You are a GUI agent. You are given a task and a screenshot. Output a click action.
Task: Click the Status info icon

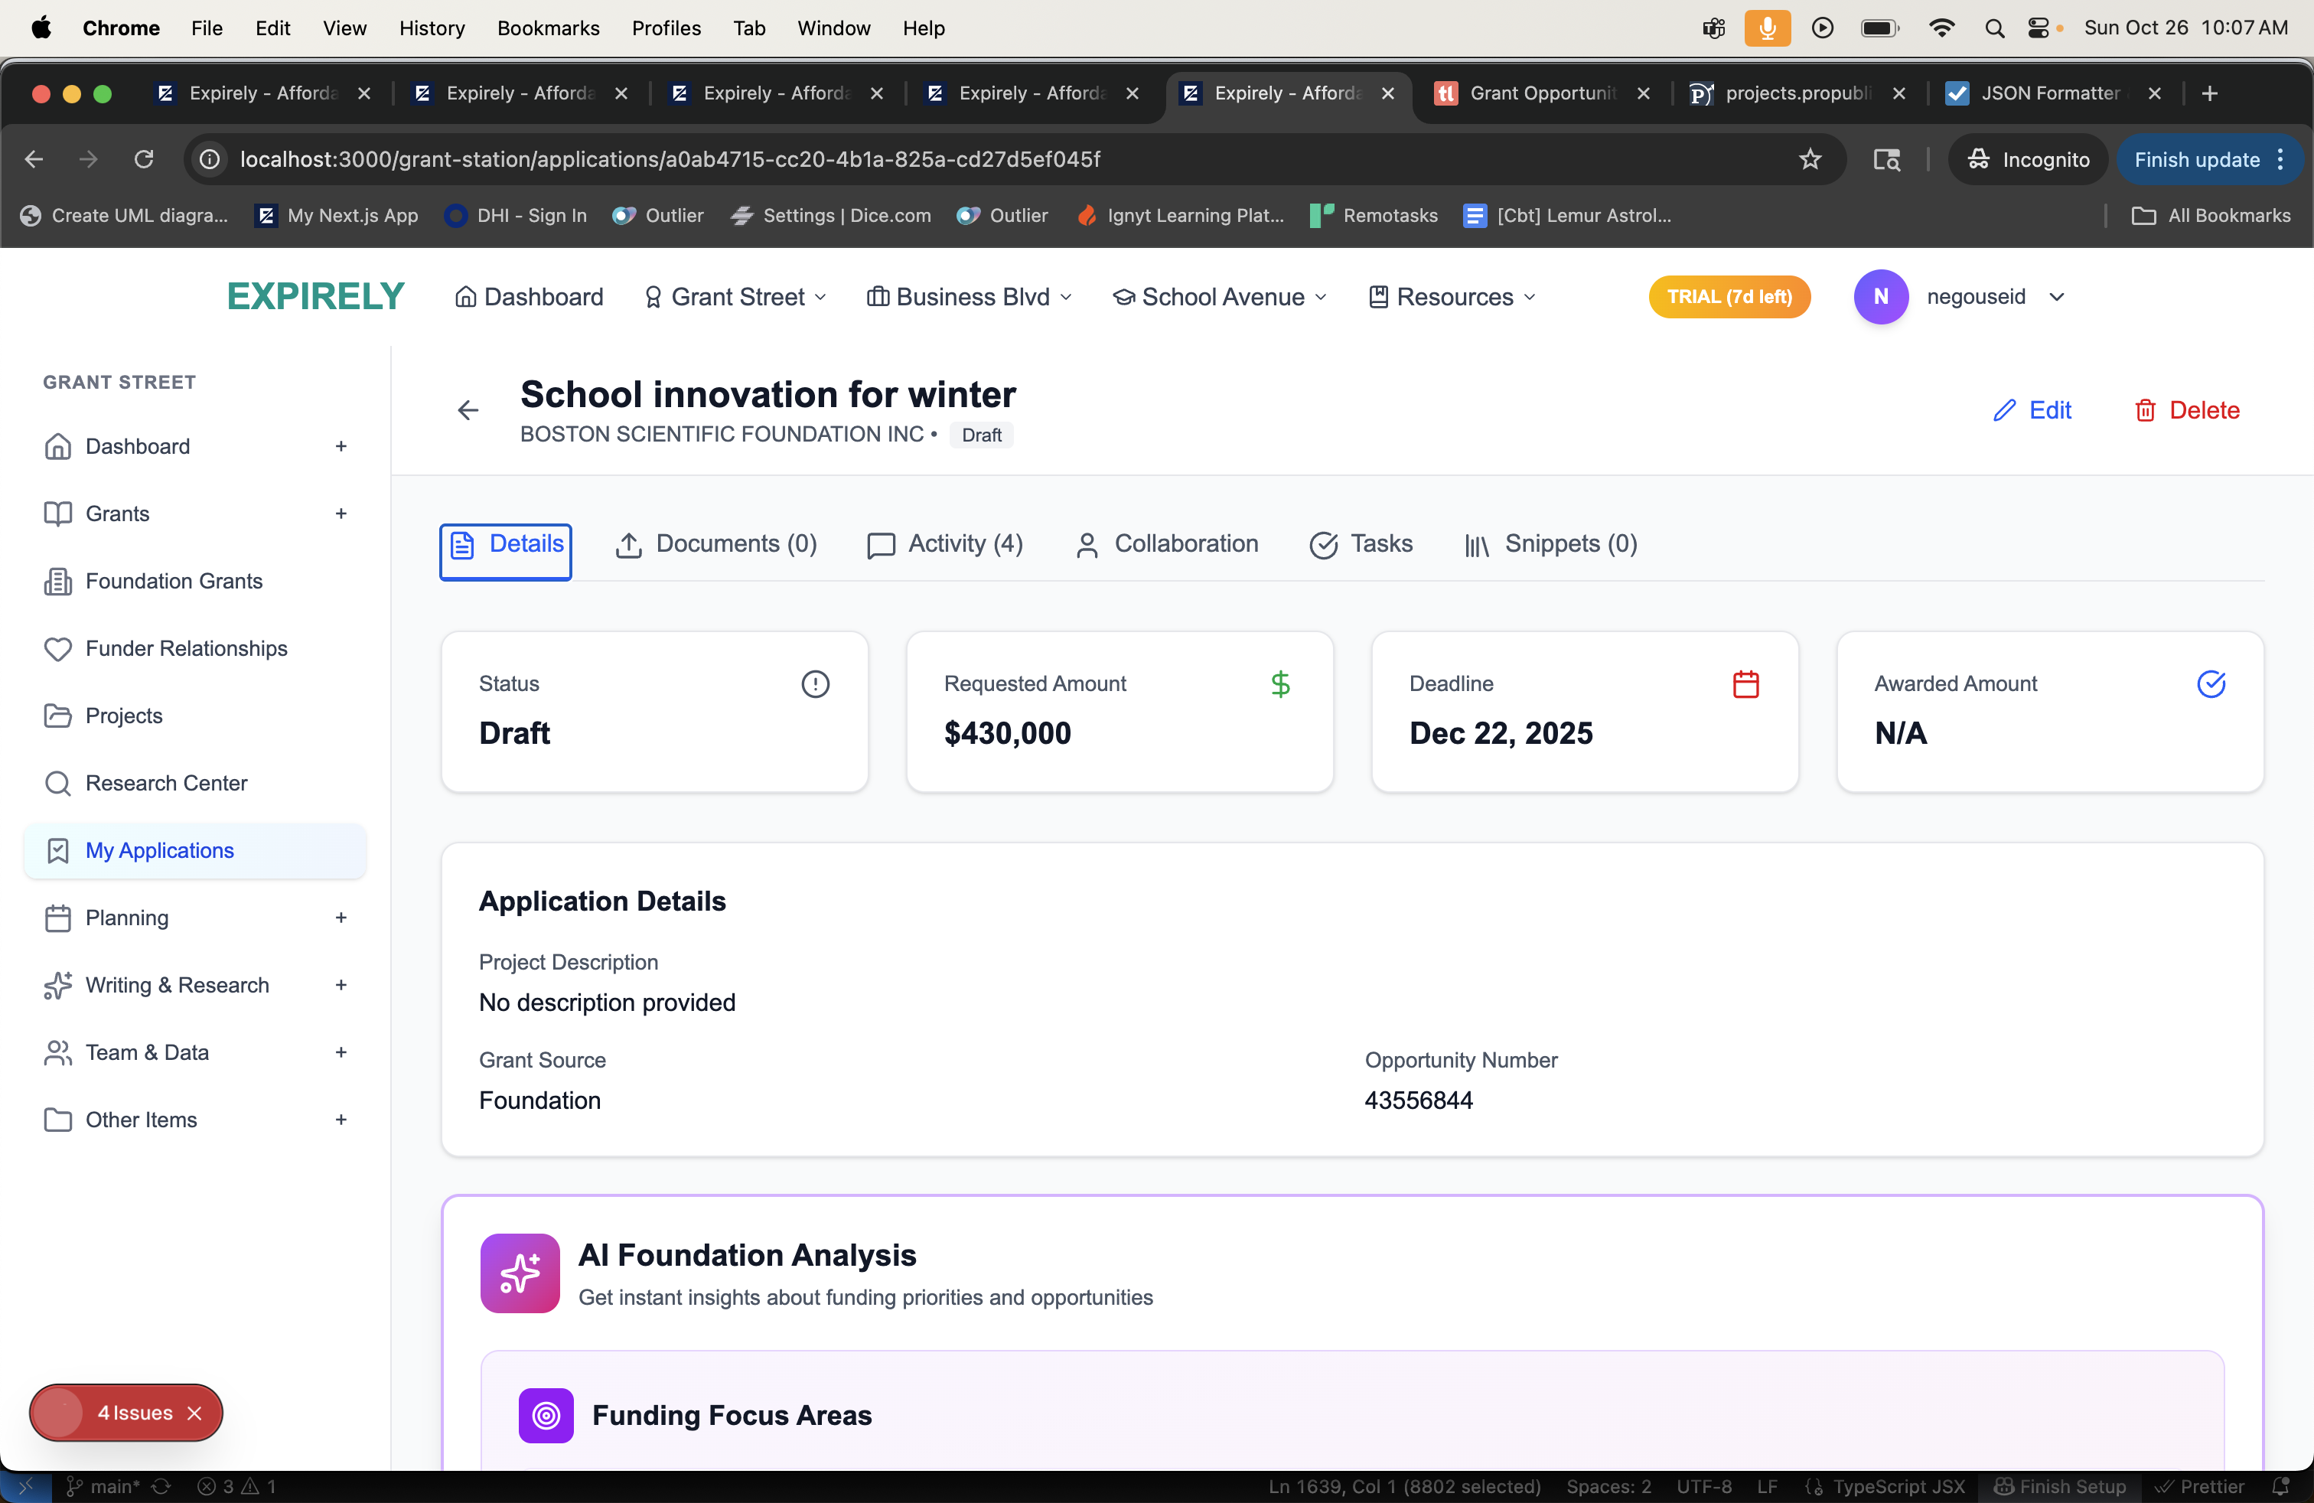click(x=815, y=684)
